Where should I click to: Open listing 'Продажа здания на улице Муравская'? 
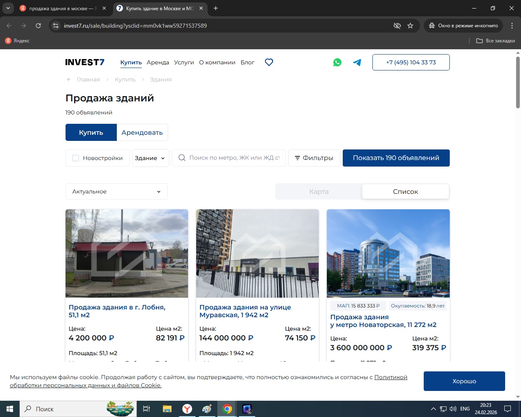click(x=245, y=311)
